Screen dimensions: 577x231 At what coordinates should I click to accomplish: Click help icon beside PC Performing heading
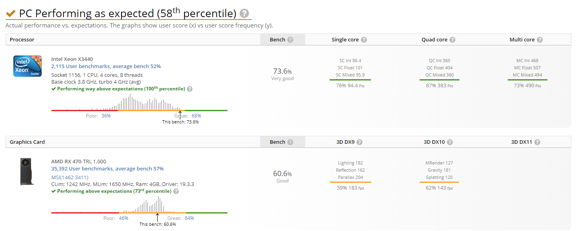tap(245, 14)
